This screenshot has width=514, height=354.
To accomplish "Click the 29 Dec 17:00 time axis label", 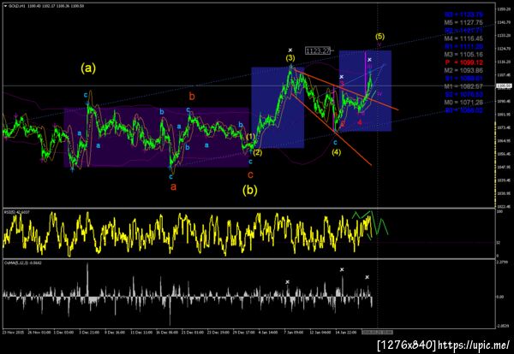I will click(246, 333).
